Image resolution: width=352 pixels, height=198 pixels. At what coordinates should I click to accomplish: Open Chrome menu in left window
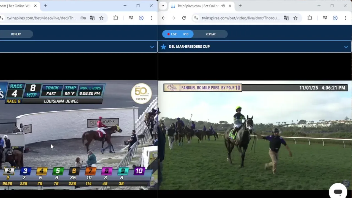(x=151, y=18)
